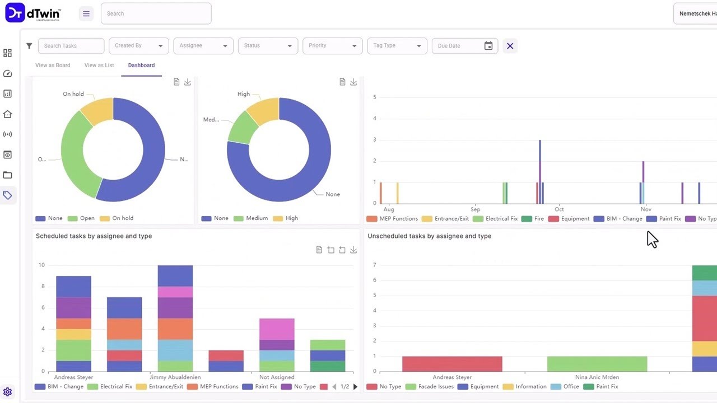Expand the Created By dropdown
This screenshot has height=403, width=717.
click(139, 46)
